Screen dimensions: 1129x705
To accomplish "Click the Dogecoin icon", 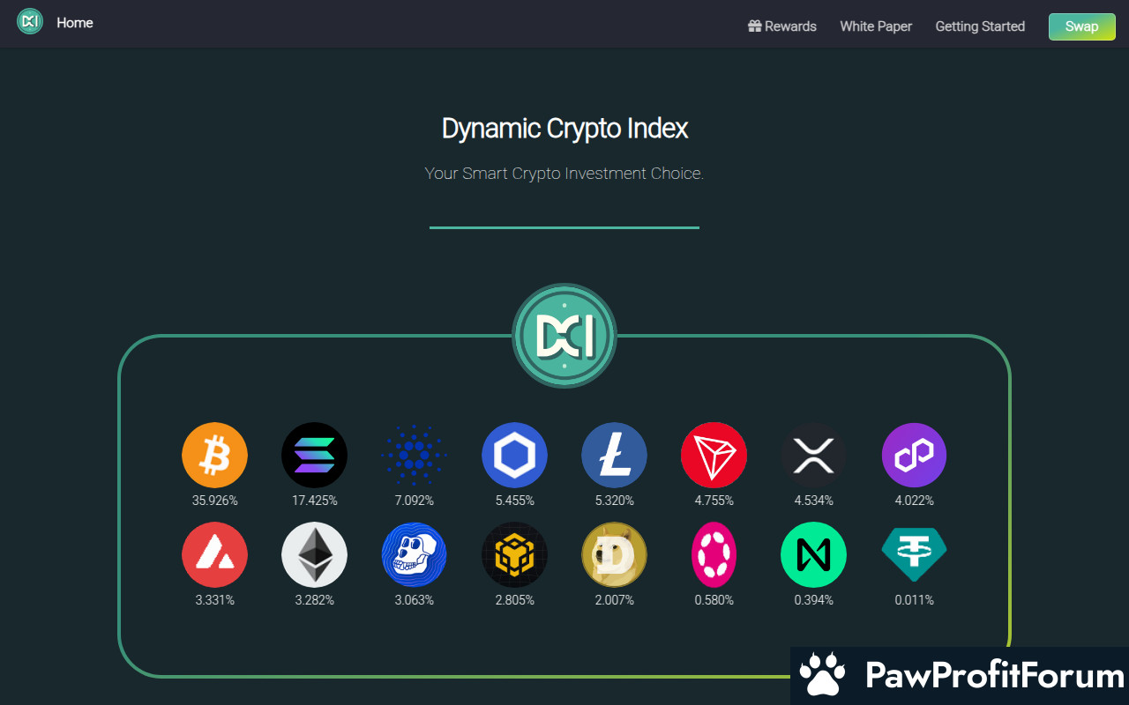I will click(x=614, y=555).
